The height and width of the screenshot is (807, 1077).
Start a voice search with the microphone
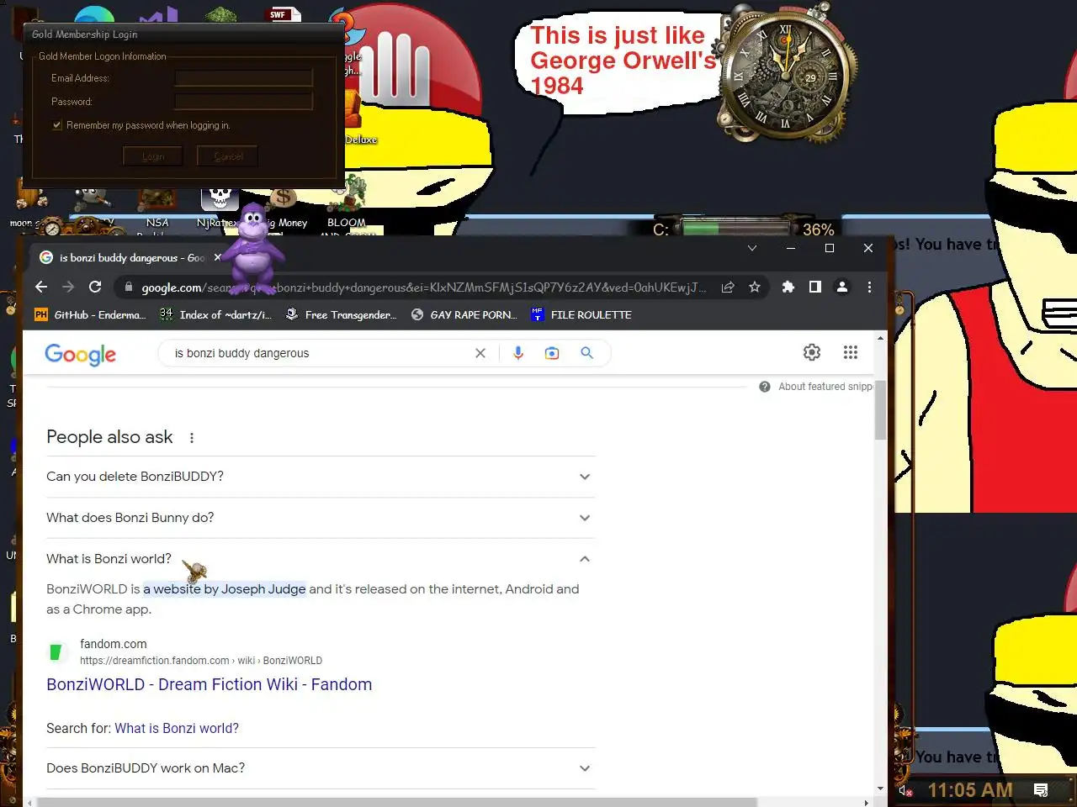[x=518, y=353]
